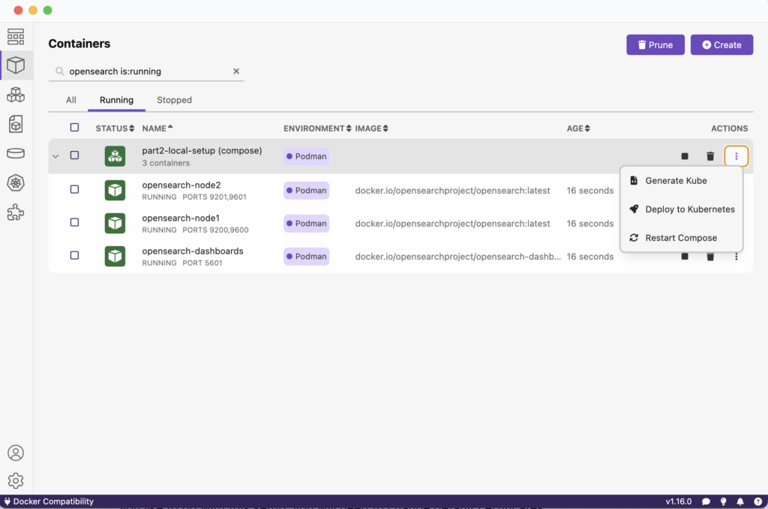Click the opensearch-dashboards container status icon
Image resolution: width=768 pixels, height=509 pixels.
[115, 257]
